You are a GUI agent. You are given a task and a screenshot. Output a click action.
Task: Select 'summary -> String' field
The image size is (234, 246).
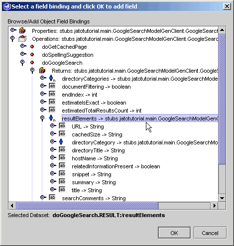point(94,182)
